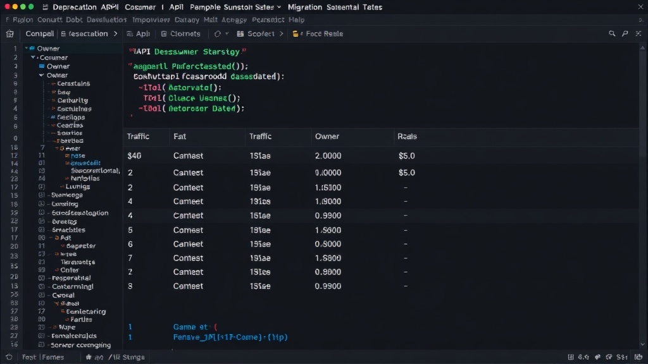Toggle the box beside Sorker coungting
The width and height of the screenshot is (648, 364).
click(41, 344)
